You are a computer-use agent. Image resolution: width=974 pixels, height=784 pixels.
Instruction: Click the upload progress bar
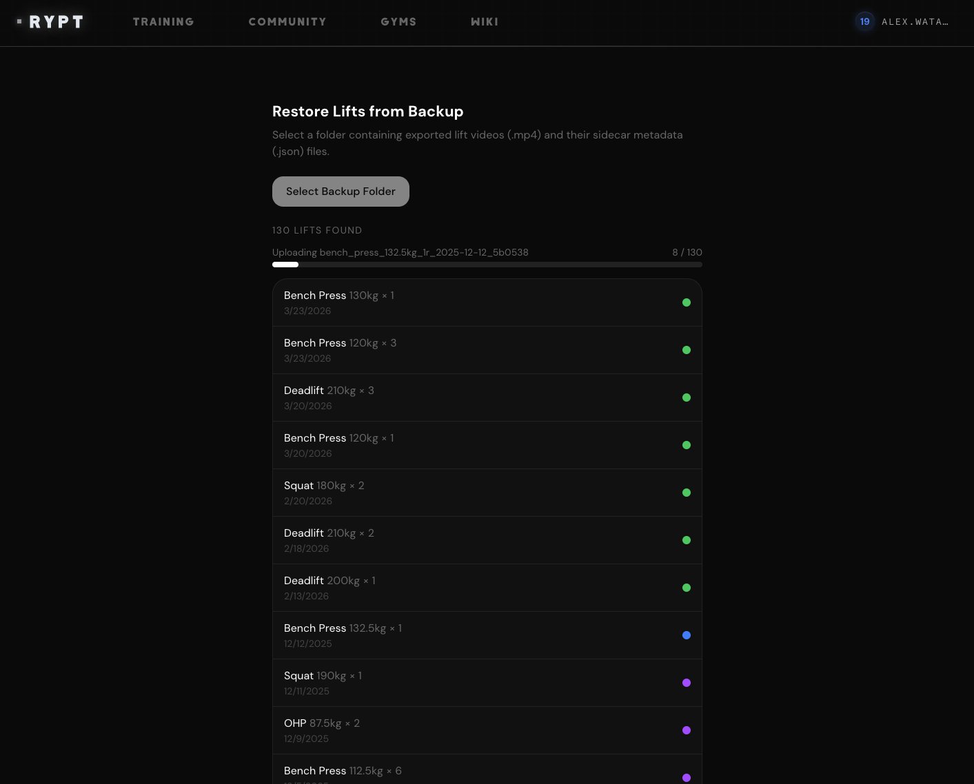(487, 265)
